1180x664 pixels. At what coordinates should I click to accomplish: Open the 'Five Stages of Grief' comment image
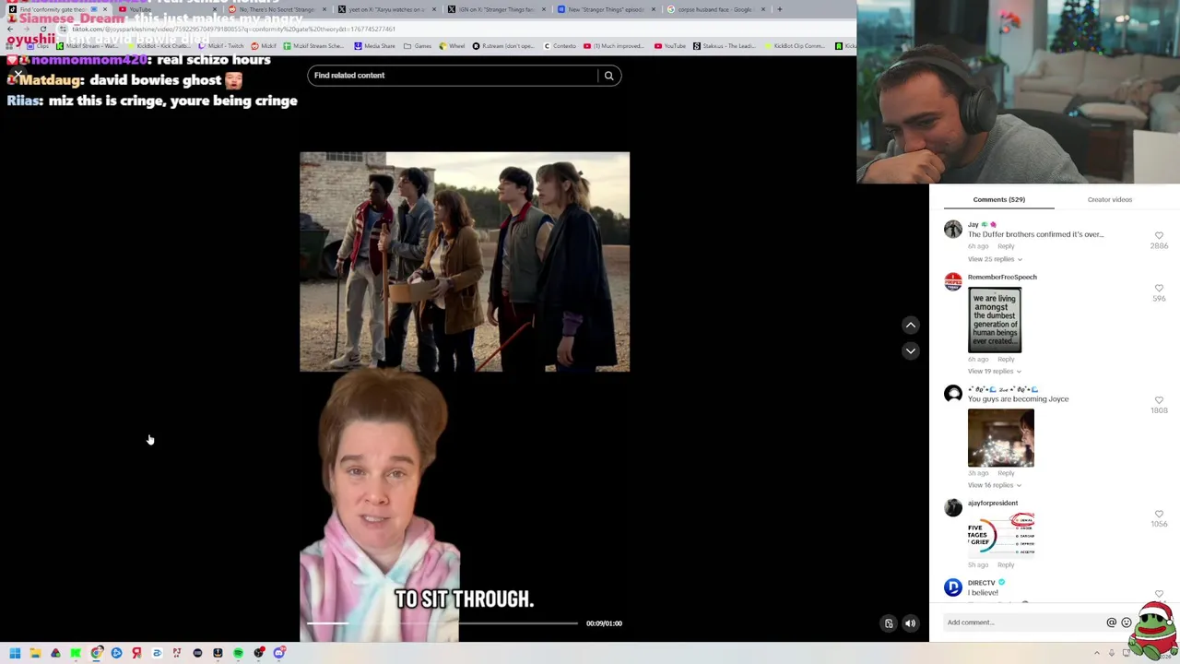tap(1001, 535)
